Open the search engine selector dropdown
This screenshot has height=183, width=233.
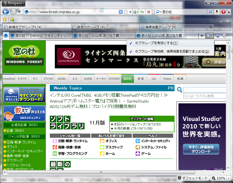tap(159, 12)
